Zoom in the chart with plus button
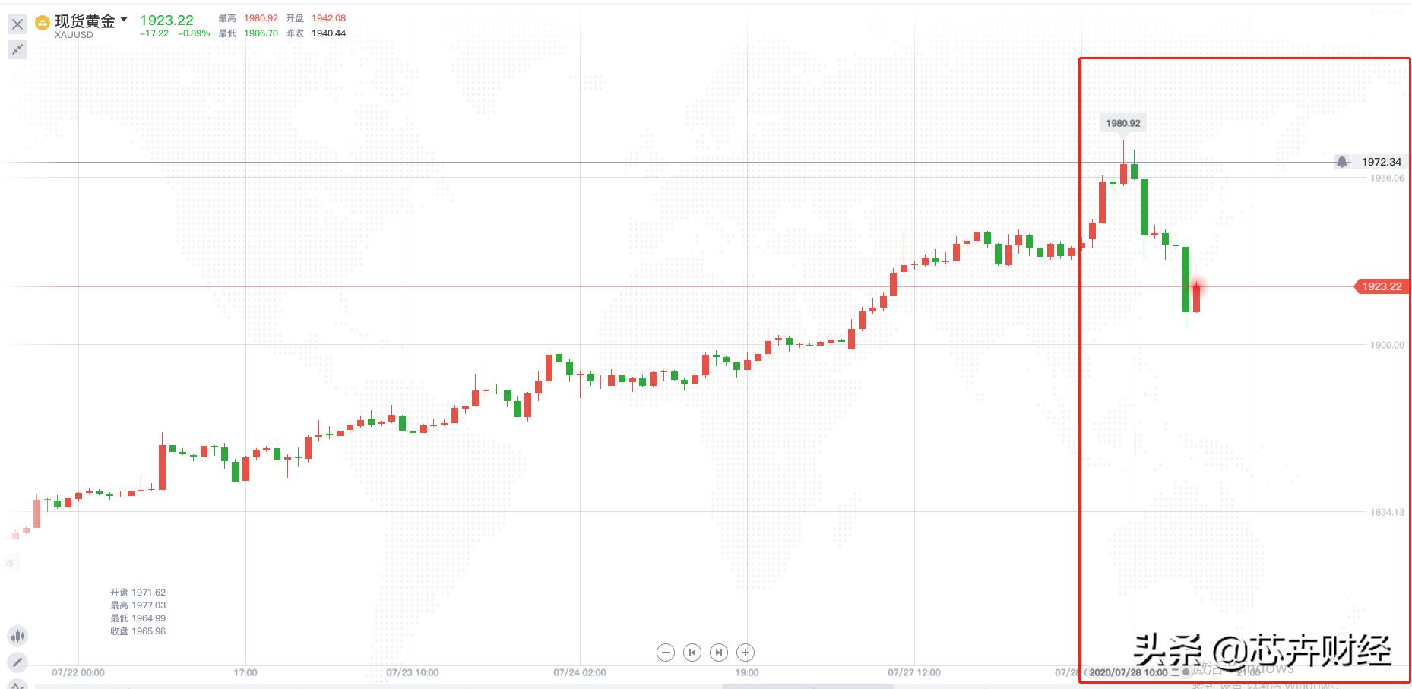The width and height of the screenshot is (1412, 689). [746, 653]
